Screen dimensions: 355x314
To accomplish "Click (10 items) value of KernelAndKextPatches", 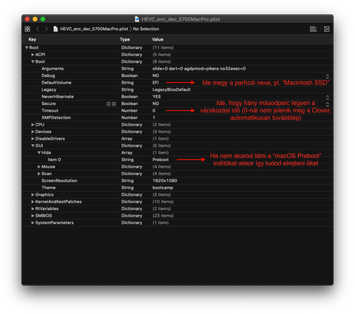I will 163,202.
